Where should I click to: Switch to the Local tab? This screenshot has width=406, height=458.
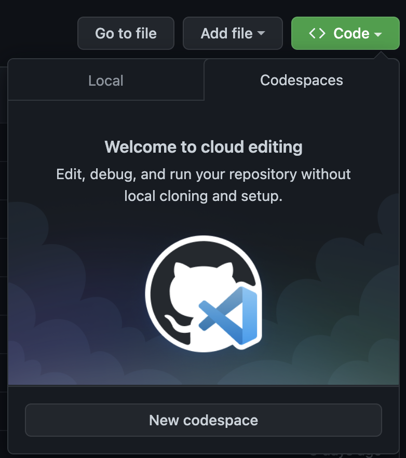pos(106,80)
